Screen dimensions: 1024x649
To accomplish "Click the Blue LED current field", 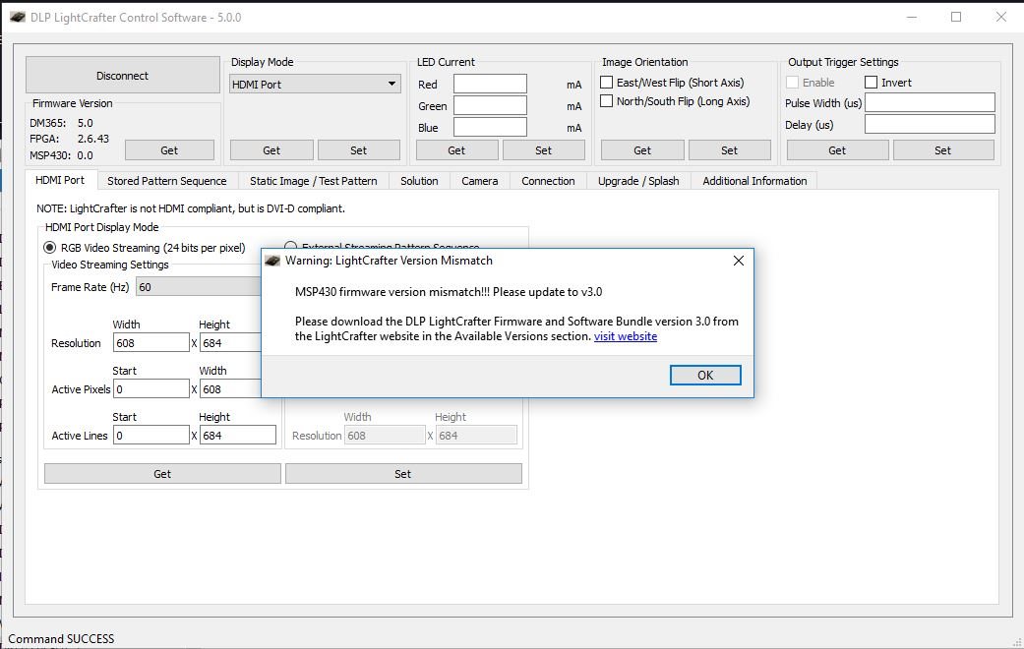I will tap(490, 127).
